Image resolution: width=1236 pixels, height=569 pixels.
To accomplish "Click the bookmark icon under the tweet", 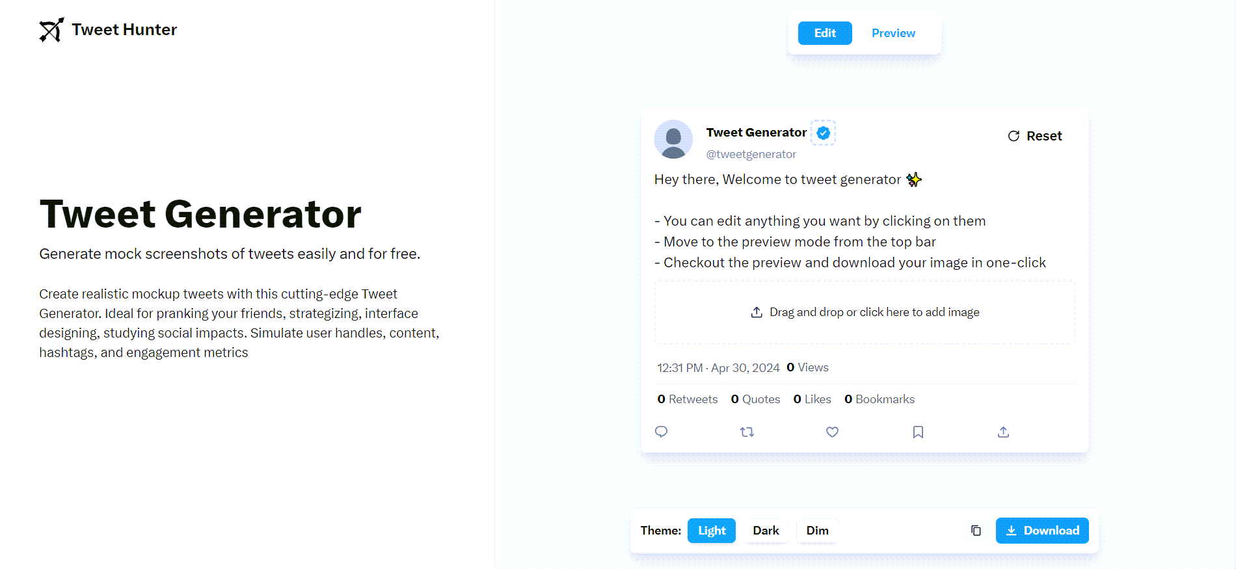I will [918, 432].
